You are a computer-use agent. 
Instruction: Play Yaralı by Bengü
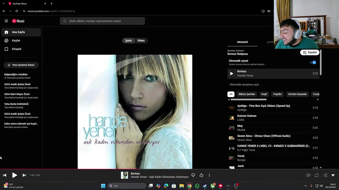coord(273,158)
